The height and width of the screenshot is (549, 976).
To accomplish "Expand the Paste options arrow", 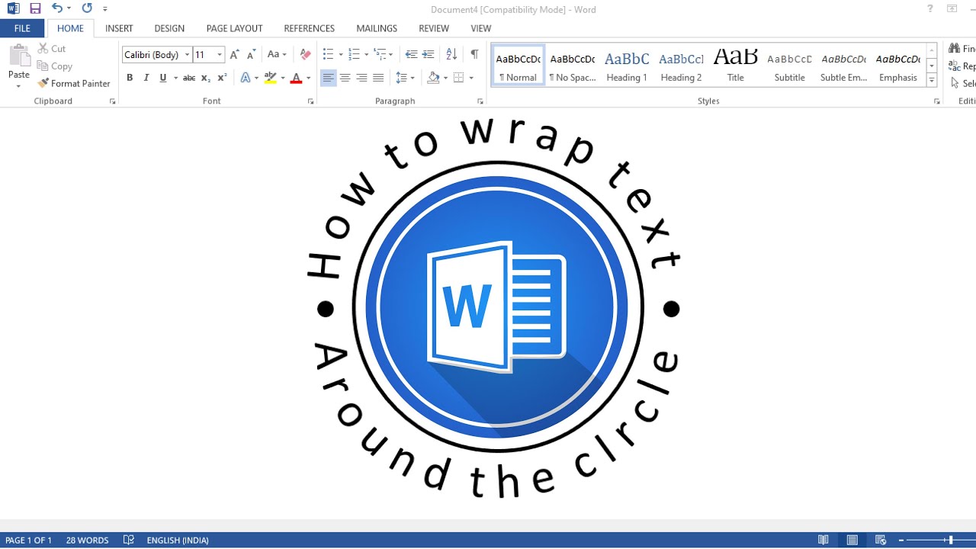I will pos(19,85).
